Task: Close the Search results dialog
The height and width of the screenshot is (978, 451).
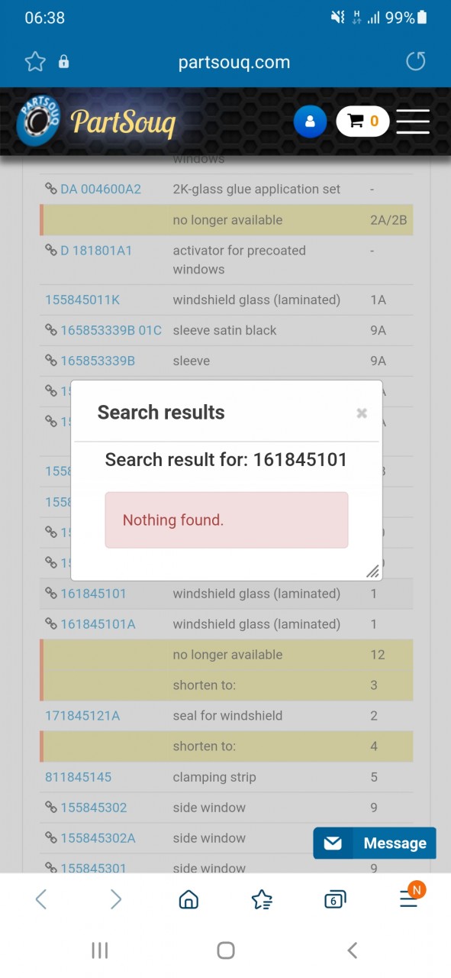Action: click(x=362, y=413)
